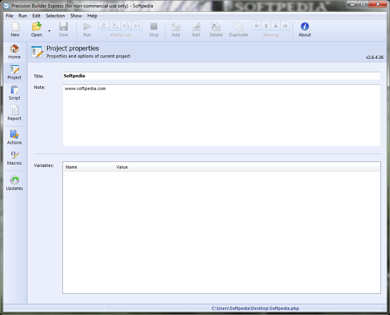Screen dimensions: 390x315
Task: Click the version number v2.6.4.36
Action: [x=375, y=57]
